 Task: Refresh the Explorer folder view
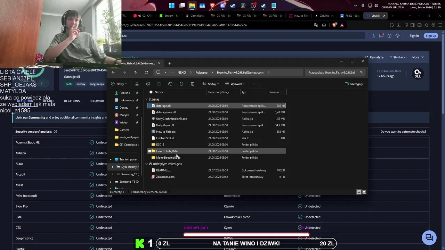click(x=146, y=72)
